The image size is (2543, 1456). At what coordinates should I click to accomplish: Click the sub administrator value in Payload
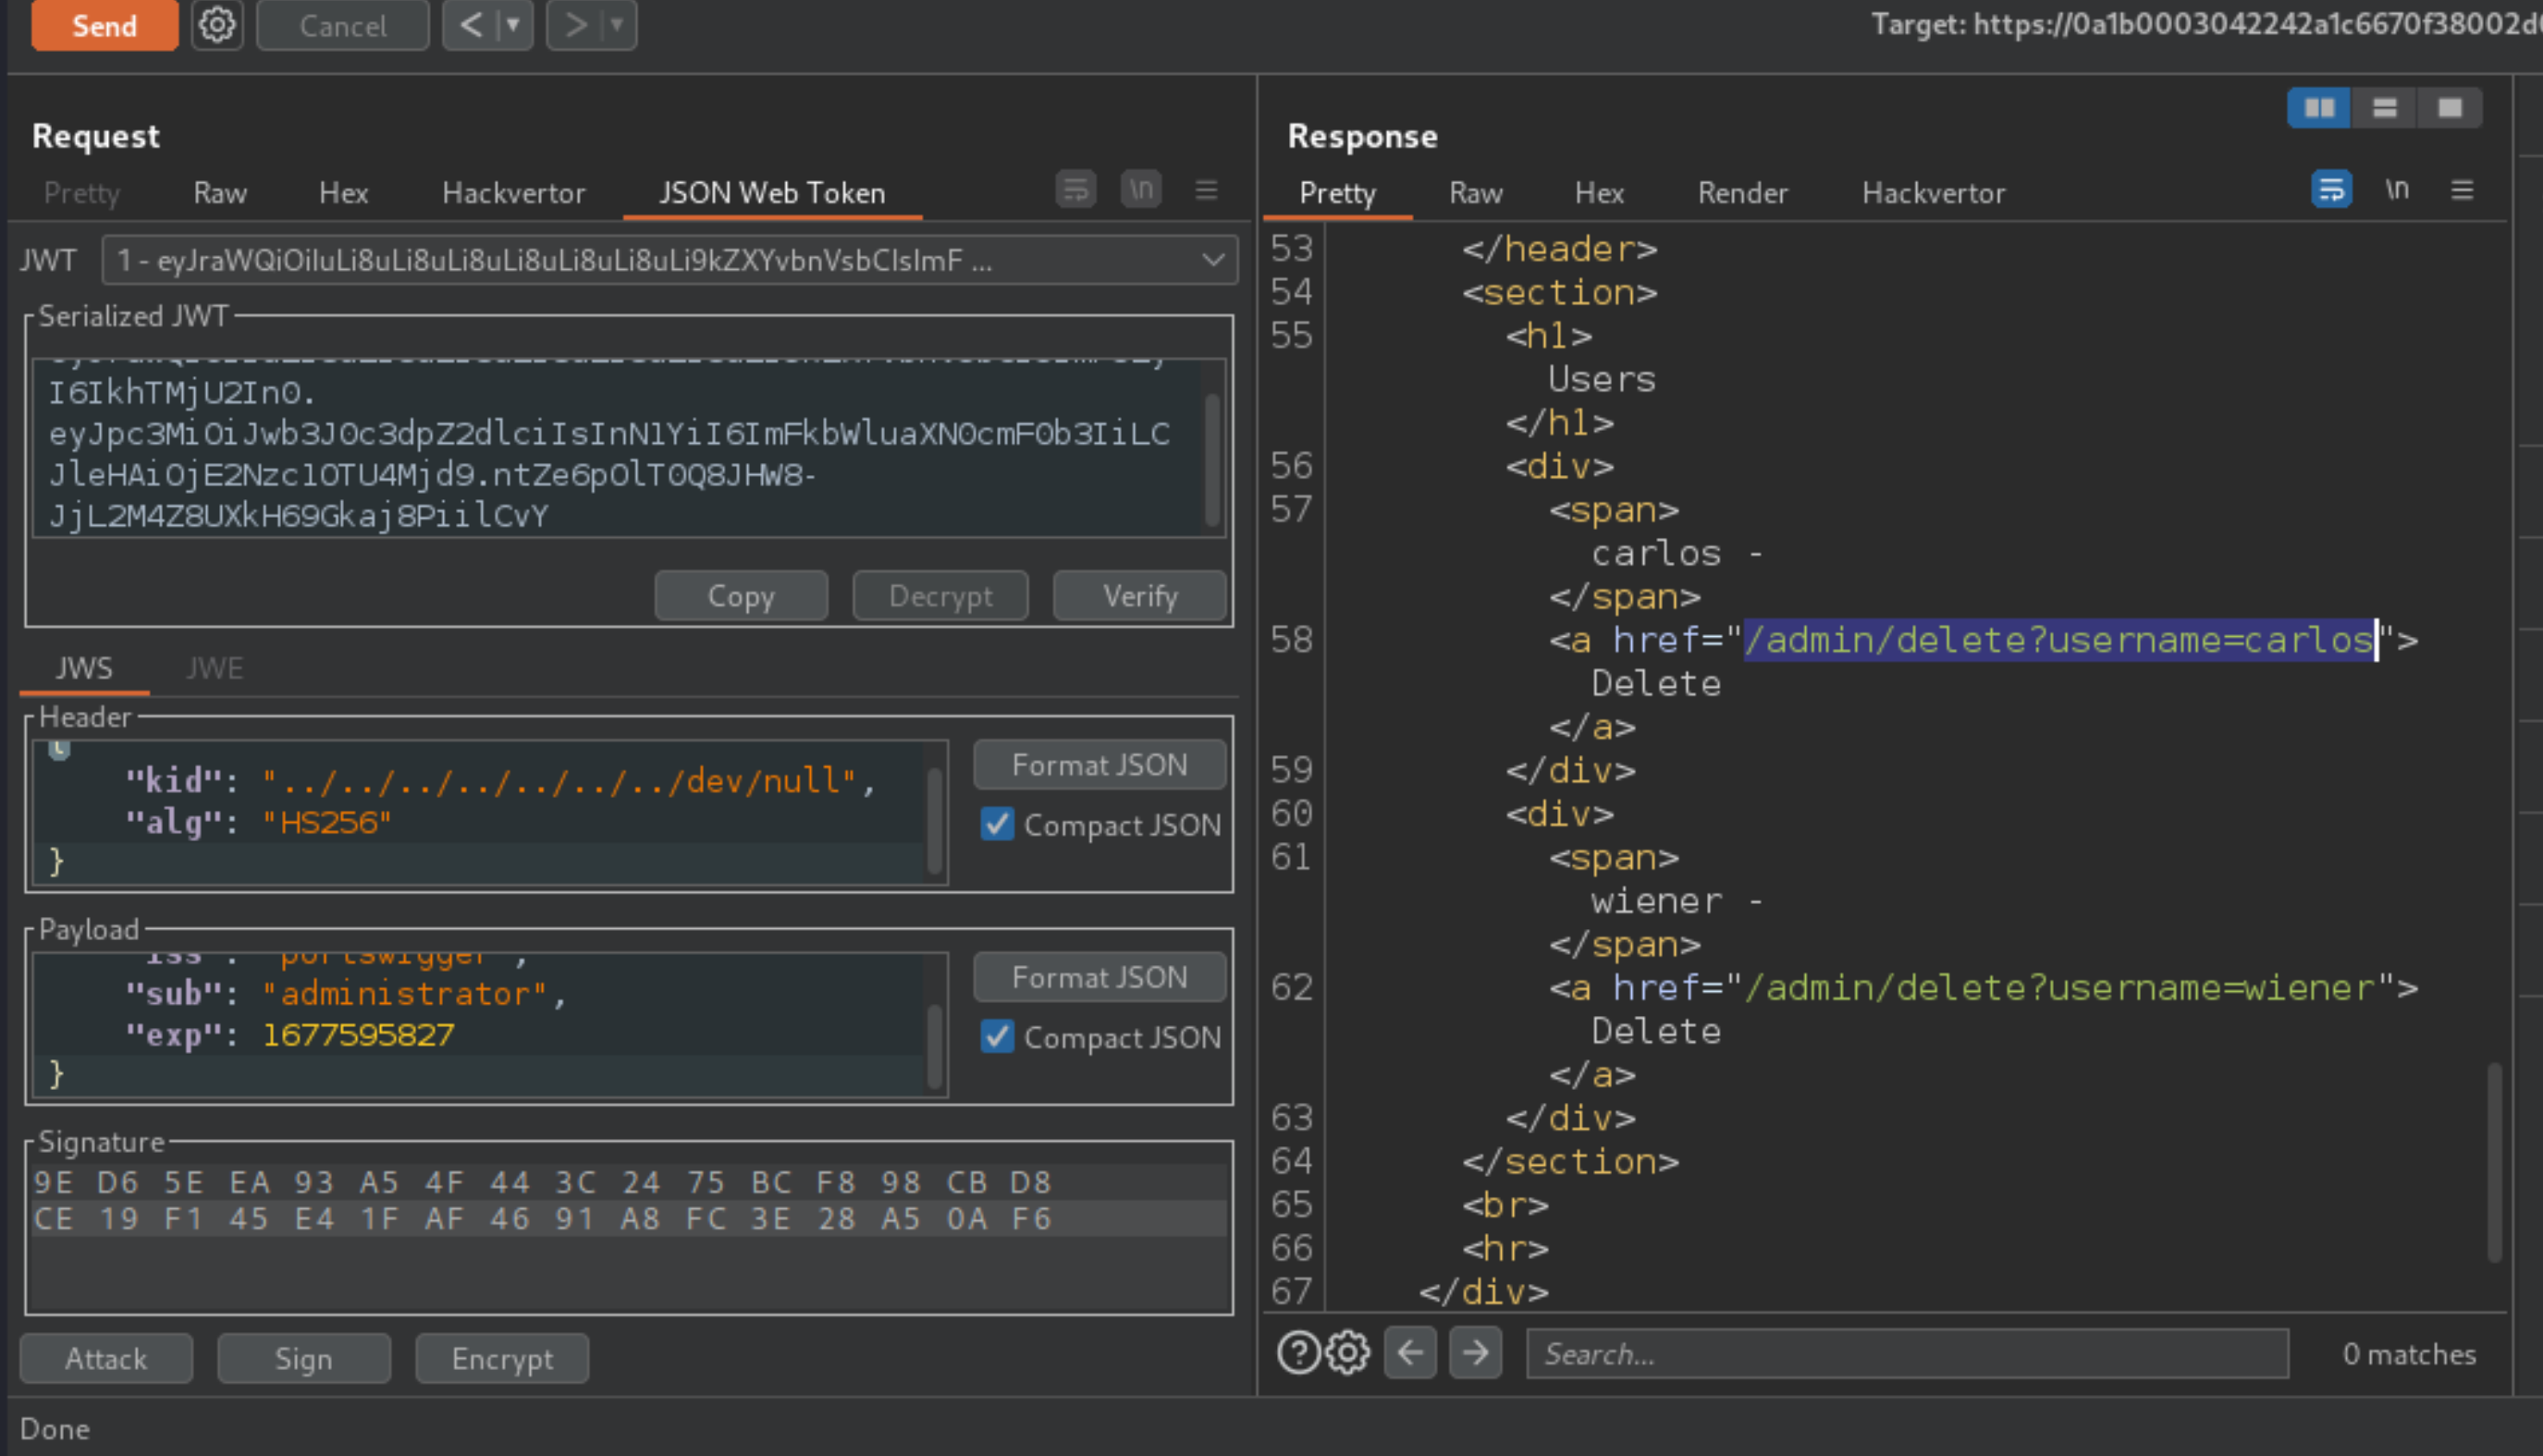click(405, 994)
